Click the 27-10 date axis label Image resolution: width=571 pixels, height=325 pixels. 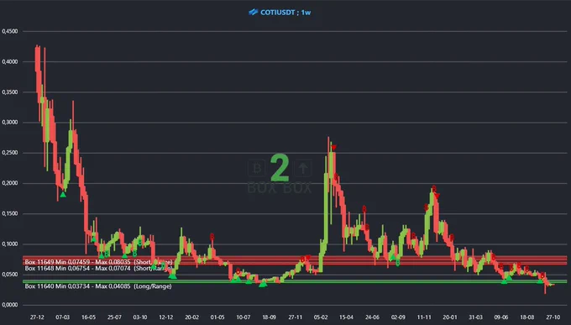[x=553, y=317]
